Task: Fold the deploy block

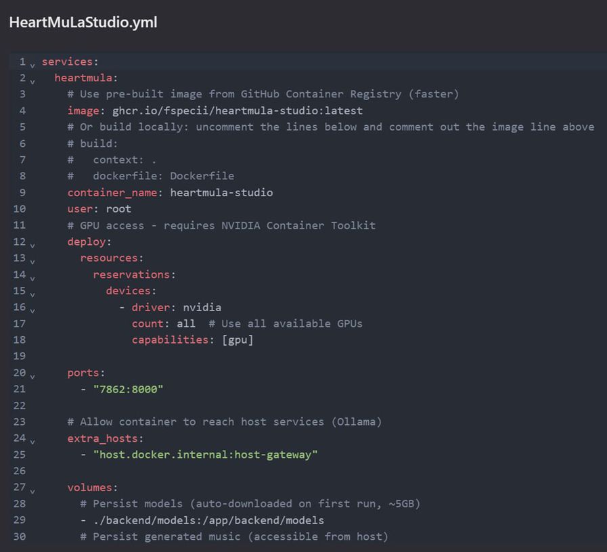Action: click(32, 244)
